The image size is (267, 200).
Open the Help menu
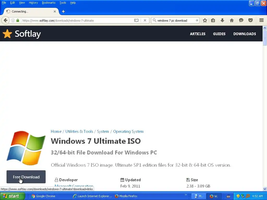pyautogui.click(x=73, y=3)
